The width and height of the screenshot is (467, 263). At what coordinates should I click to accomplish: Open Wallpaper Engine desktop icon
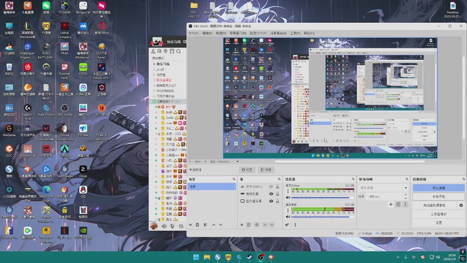(27, 51)
